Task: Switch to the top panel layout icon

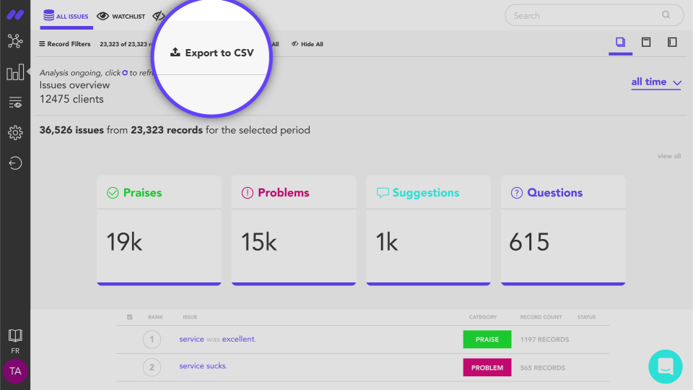Action: click(646, 43)
